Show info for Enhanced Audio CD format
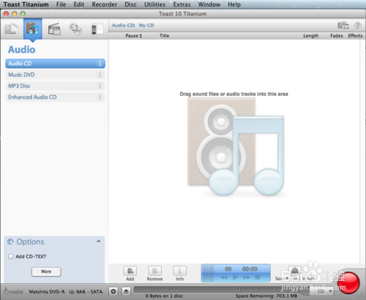 coord(100,97)
